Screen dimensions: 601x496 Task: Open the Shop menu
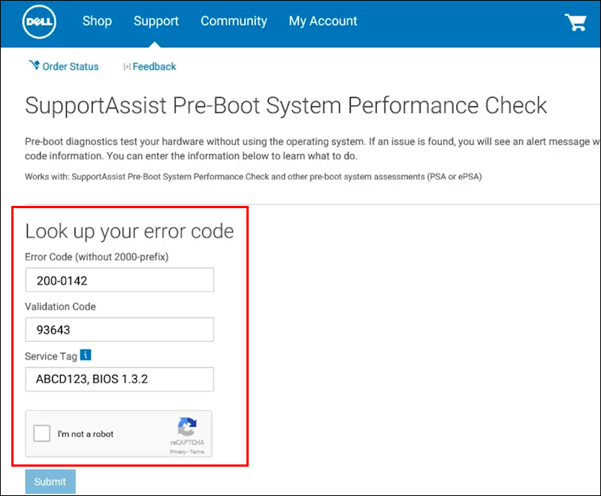click(x=97, y=21)
